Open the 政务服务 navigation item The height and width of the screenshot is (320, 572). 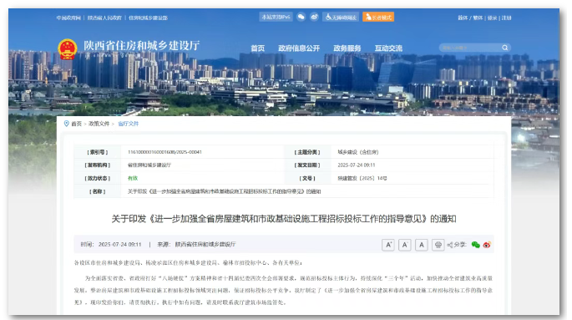tap(347, 48)
